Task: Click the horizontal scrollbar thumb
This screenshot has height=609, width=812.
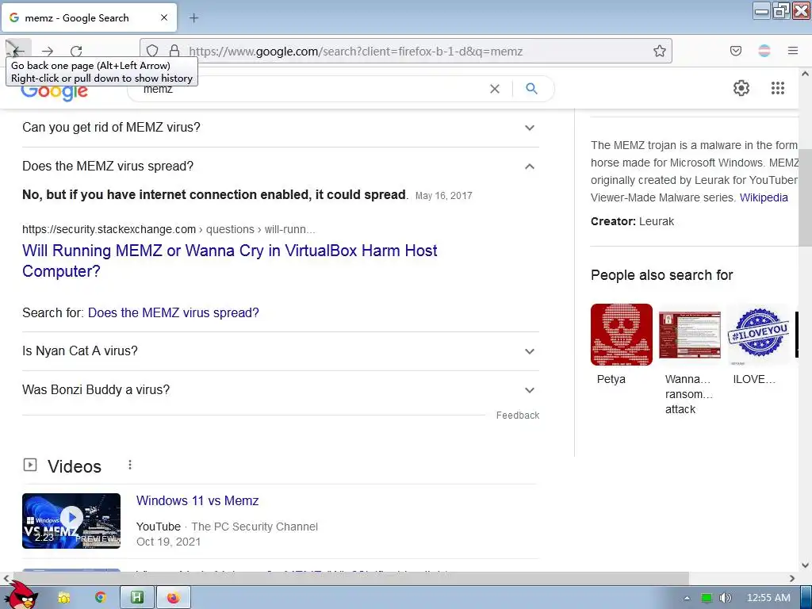Action: click(350, 578)
